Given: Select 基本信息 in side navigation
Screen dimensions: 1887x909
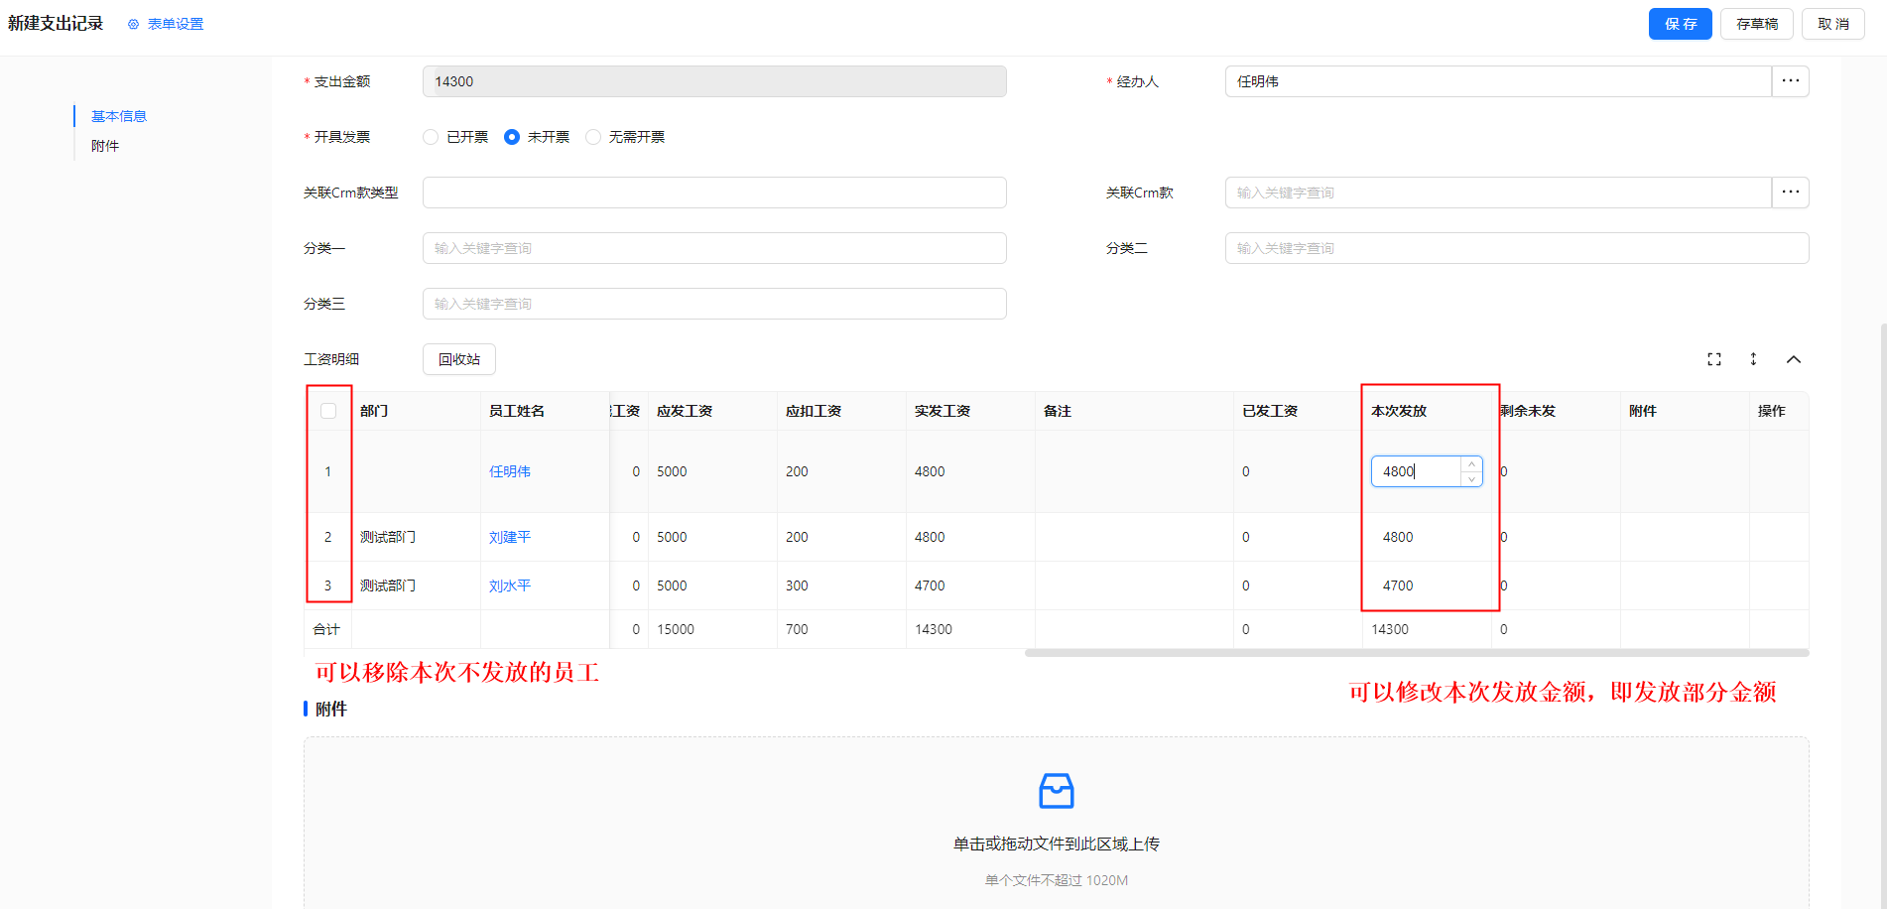Looking at the screenshot, I should pyautogui.click(x=119, y=116).
